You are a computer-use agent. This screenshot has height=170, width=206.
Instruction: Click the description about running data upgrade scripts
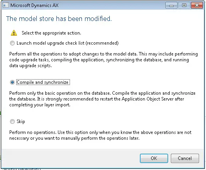tap(104, 60)
